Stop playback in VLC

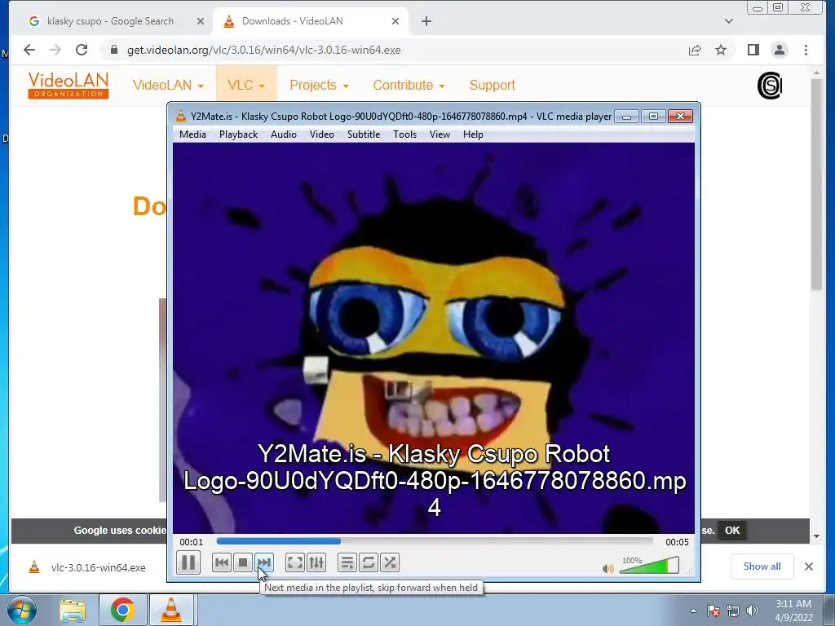(x=243, y=562)
